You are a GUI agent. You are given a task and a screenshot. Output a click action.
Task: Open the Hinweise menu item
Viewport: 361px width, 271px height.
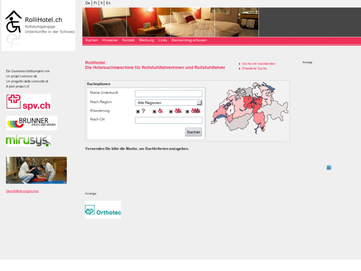(x=110, y=40)
